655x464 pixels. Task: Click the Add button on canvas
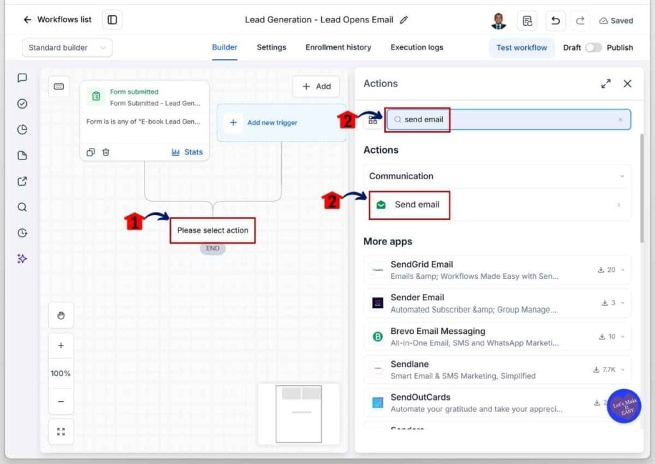click(x=316, y=86)
